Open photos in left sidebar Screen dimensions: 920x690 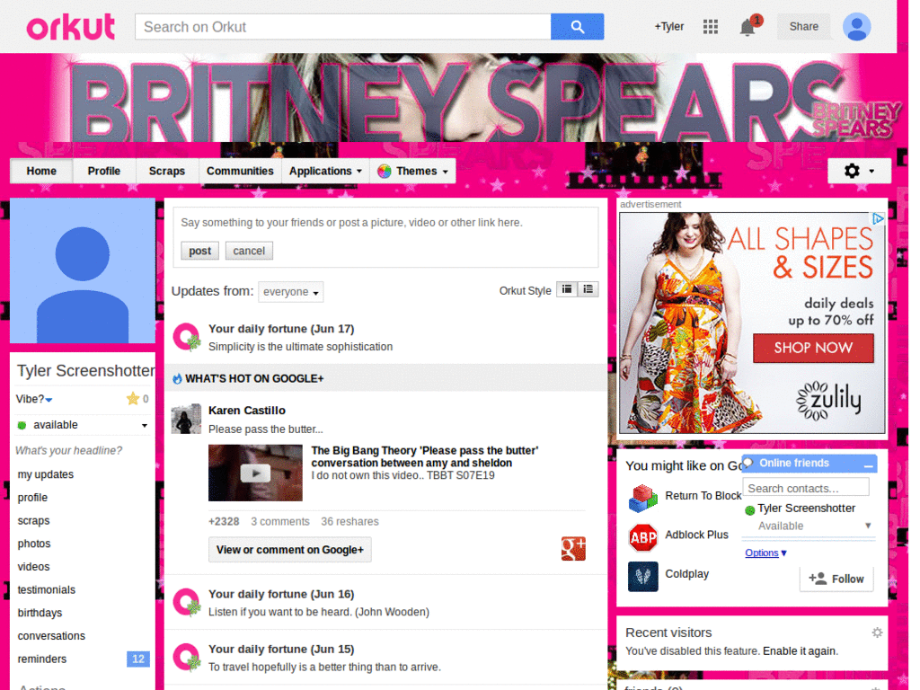(x=34, y=544)
